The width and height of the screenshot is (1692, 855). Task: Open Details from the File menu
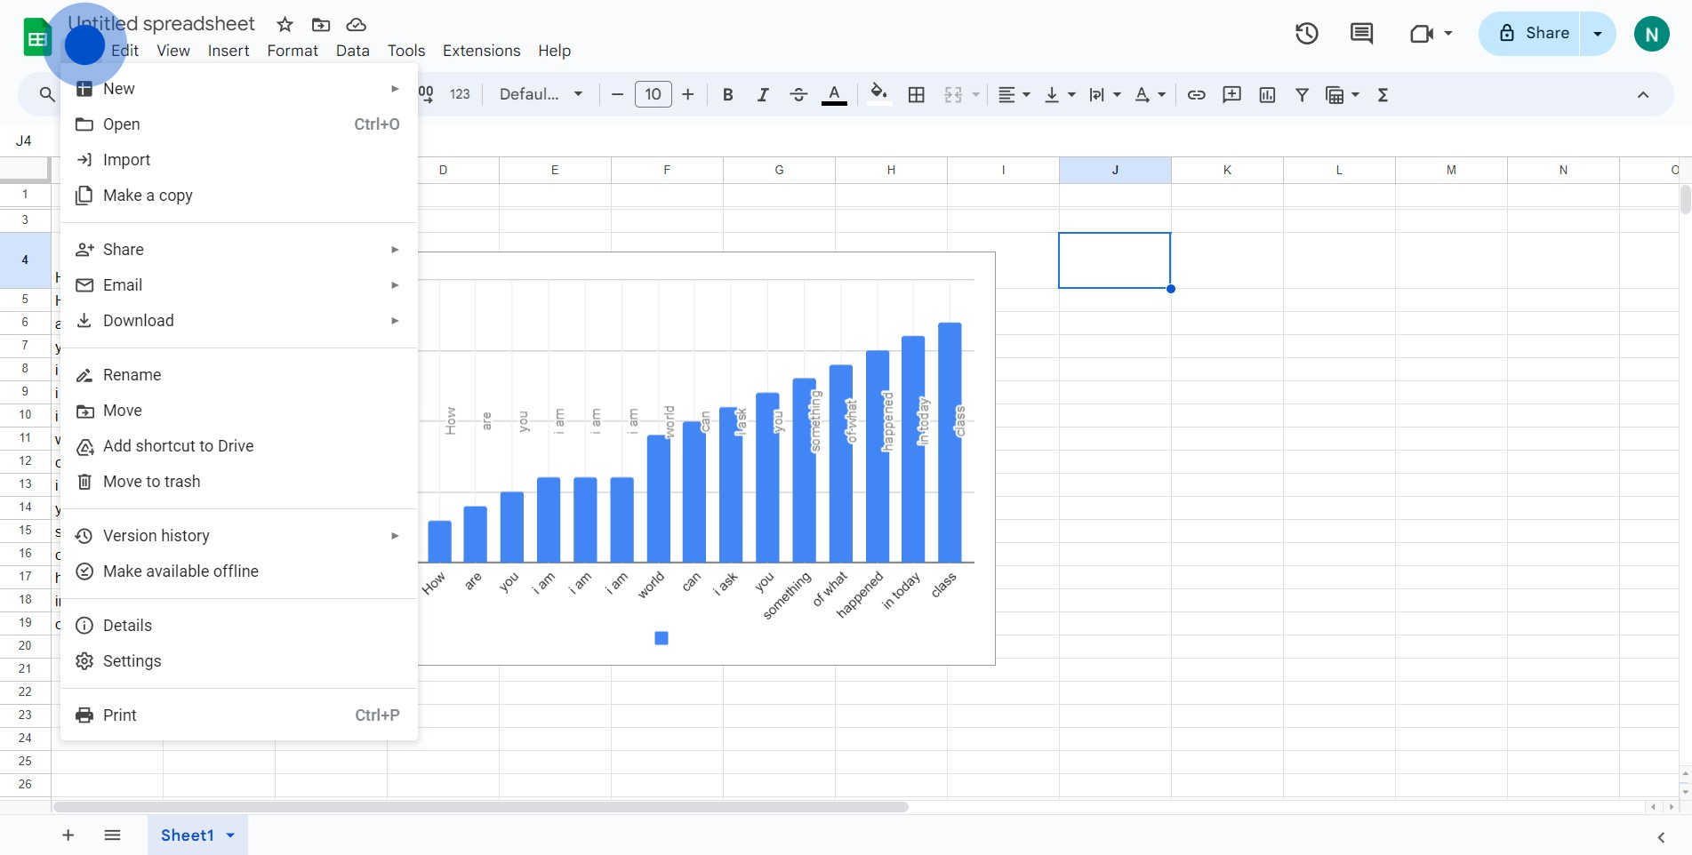239,626
